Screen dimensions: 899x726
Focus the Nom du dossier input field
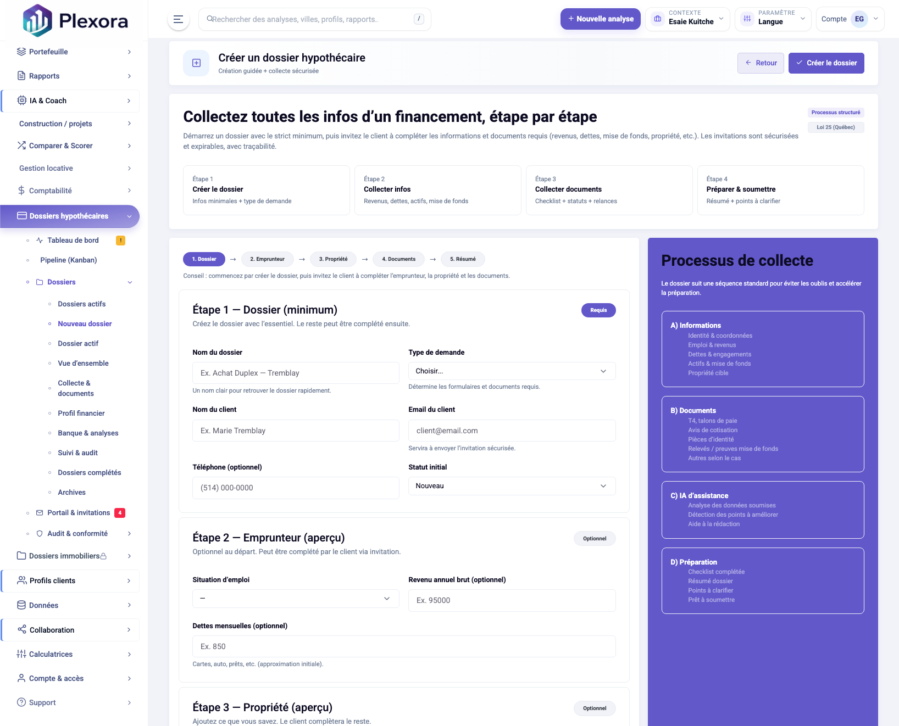click(x=295, y=373)
